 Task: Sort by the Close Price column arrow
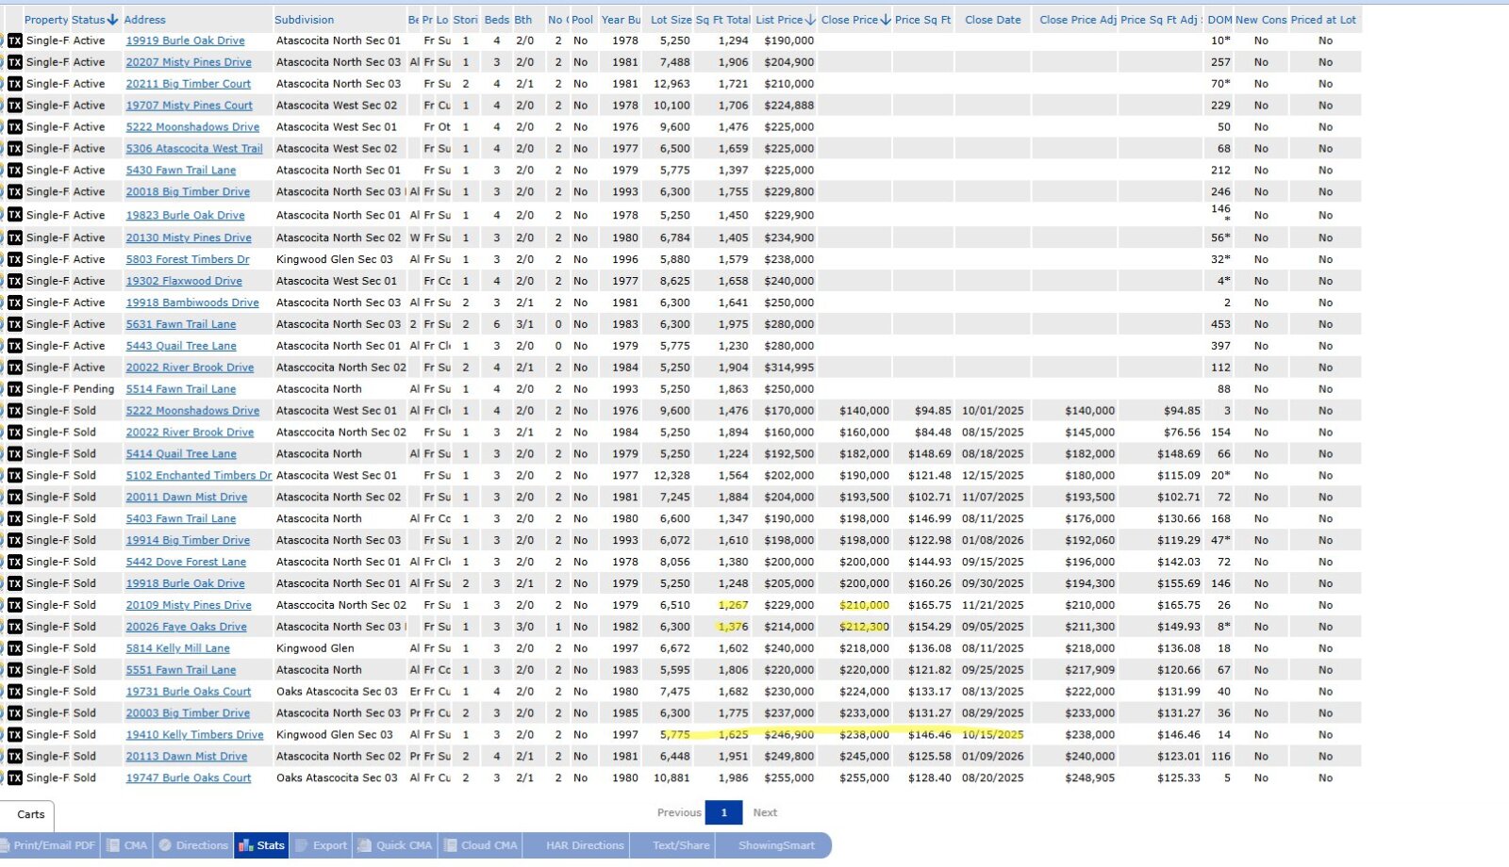[885, 20]
